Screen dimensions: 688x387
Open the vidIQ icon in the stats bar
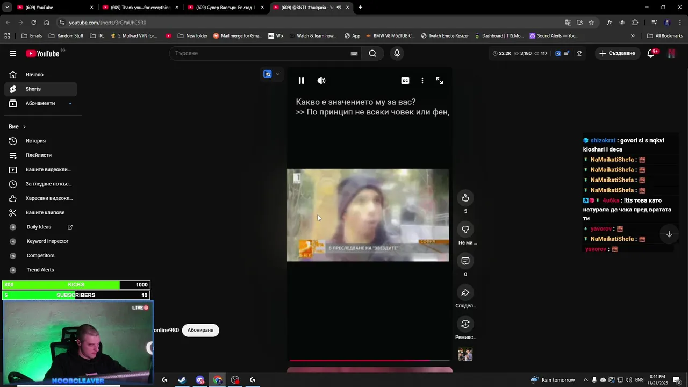point(558,53)
